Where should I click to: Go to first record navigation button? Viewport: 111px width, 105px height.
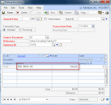(4, 99)
